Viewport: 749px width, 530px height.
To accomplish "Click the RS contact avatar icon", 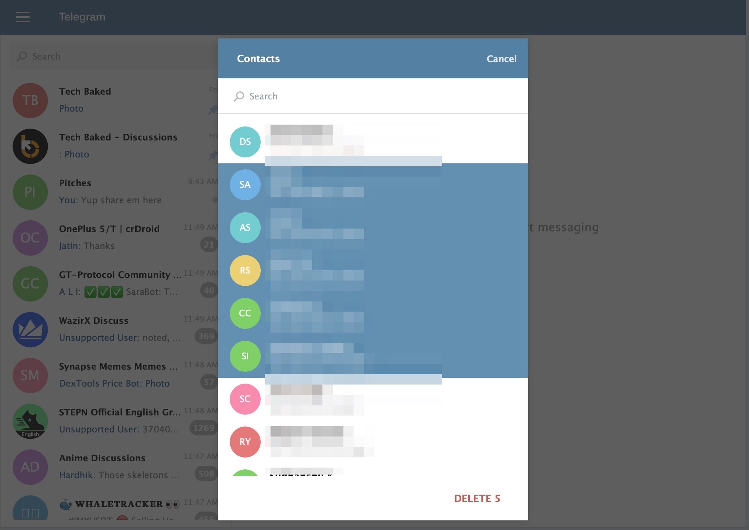I will coord(245,270).
